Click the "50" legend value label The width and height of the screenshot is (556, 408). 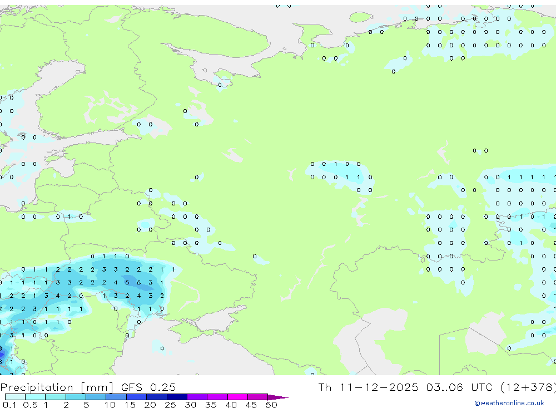point(271,405)
